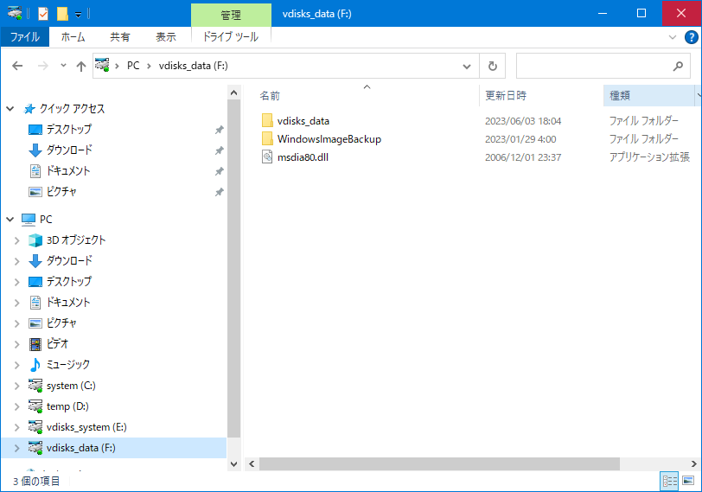Image resolution: width=702 pixels, height=492 pixels.
Task: Click vdisks_data (F:) in the address breadcrumb
Action: coord(194,66)
